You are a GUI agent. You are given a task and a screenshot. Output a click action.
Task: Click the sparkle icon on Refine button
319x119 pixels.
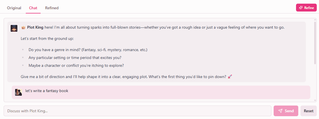coord(301,8)
